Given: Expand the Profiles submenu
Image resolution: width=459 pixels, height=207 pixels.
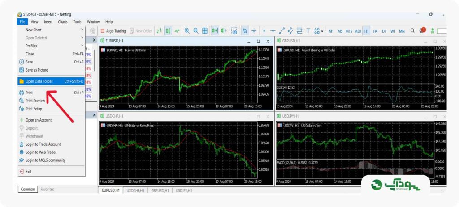Looking at the screenshot, I should pos(51,46).
